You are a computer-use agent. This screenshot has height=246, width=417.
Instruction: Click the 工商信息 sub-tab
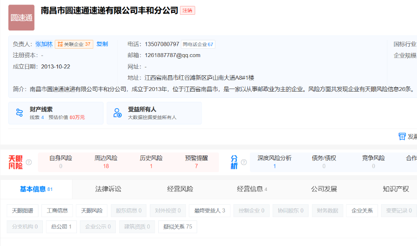pos(57,211)
